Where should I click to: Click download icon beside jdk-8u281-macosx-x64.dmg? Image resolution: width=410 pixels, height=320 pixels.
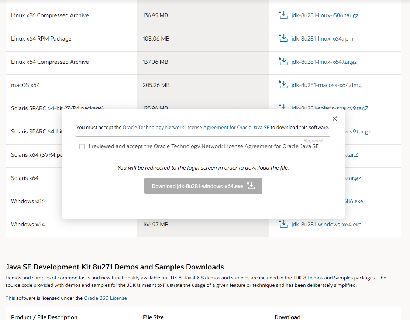(x=283, y=85)
